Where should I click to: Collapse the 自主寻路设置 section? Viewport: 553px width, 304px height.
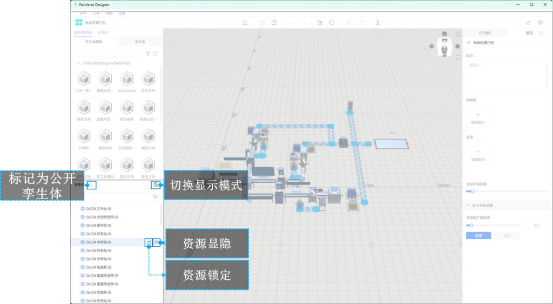coord(468,205)
